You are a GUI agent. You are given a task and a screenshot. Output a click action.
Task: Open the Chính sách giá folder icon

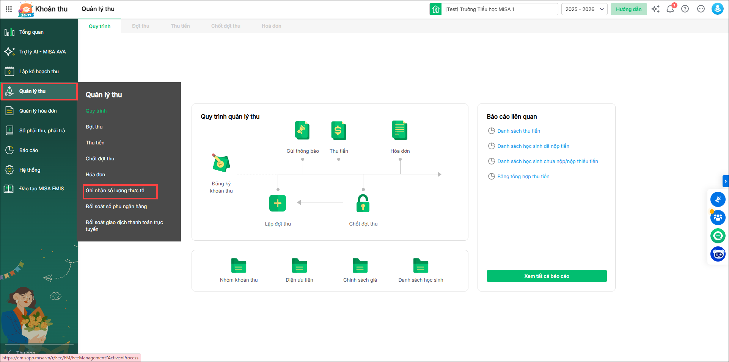coord(360,266)
